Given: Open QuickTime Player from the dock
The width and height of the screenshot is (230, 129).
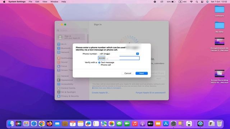Looking at the screenshot, I should [x=200, y=124].
